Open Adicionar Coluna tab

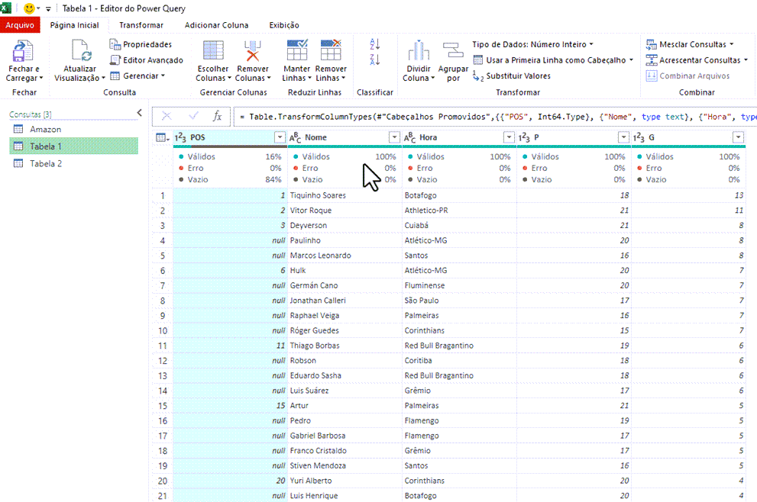pos(216,25)
